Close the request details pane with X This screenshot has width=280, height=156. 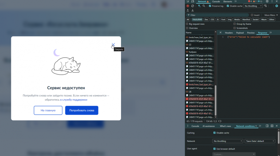coord(221,33)
